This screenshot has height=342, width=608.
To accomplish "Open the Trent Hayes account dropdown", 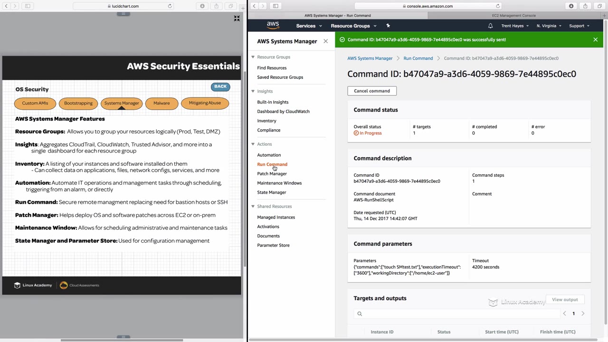I will pyautogui.click(x=515, y=26).
